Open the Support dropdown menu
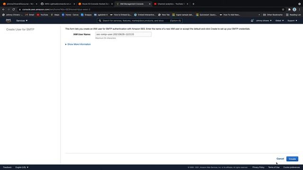Viewport: 303px width, 170px height. [x=292, y=21]
